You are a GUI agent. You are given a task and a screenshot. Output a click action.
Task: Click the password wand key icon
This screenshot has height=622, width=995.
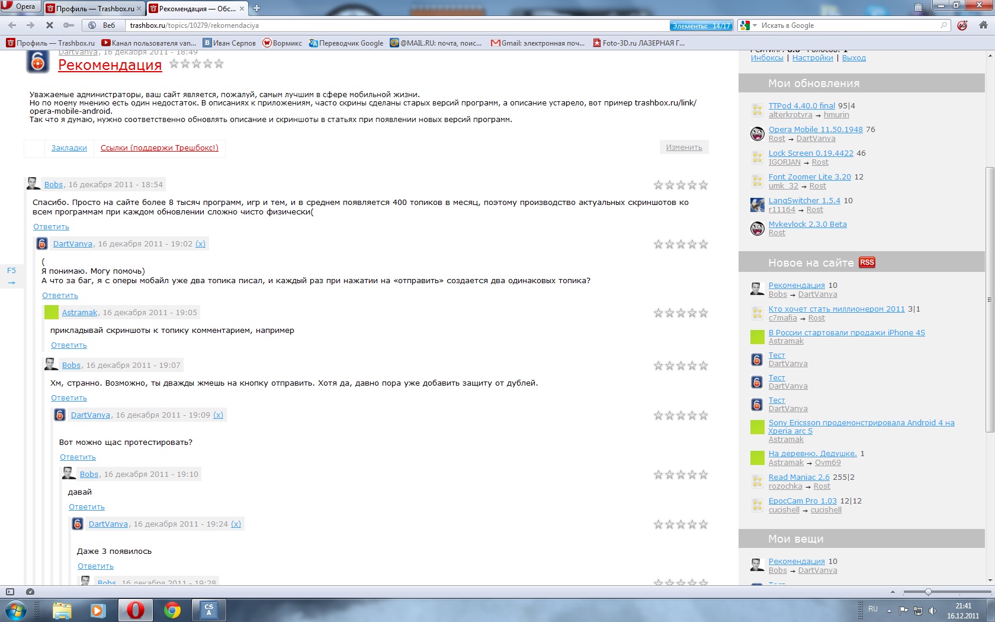click(69, 25)
